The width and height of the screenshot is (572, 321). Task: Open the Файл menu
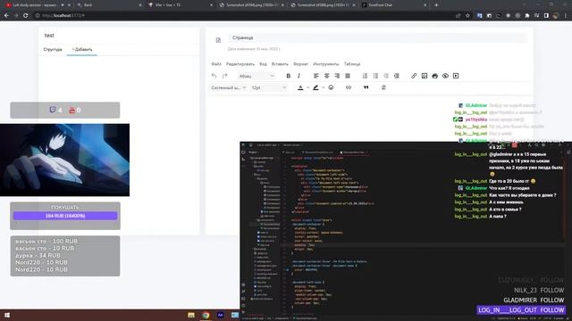(x=216, y=63)
